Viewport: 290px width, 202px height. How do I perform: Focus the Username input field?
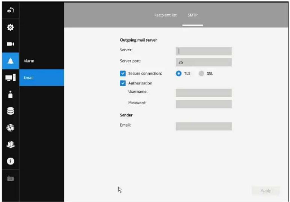click(204, 93)
